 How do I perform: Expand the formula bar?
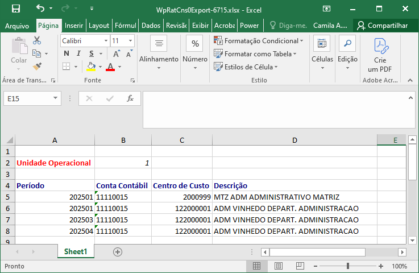(x=410, y=98)
